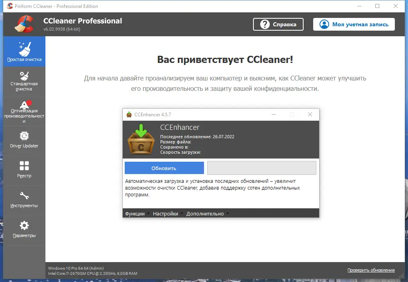The height and width of the screenshot is (282, 408).
Task: Open Параметры via the gear icon
Action: [x=24, y=225]
